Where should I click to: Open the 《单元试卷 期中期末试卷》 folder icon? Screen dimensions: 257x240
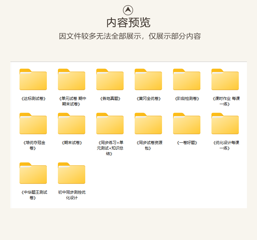[72, 79]
